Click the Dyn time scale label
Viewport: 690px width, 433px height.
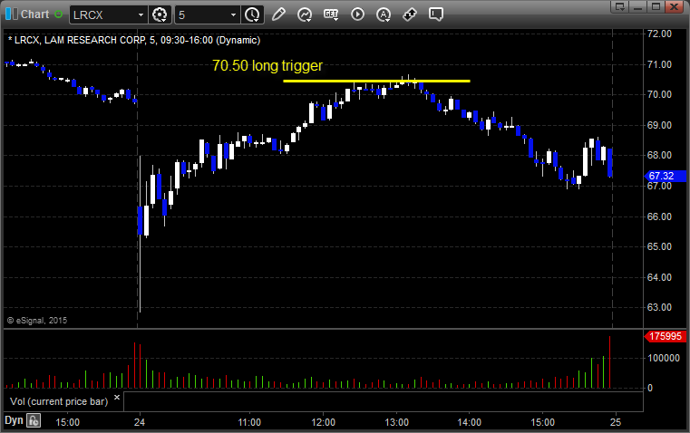14,420
